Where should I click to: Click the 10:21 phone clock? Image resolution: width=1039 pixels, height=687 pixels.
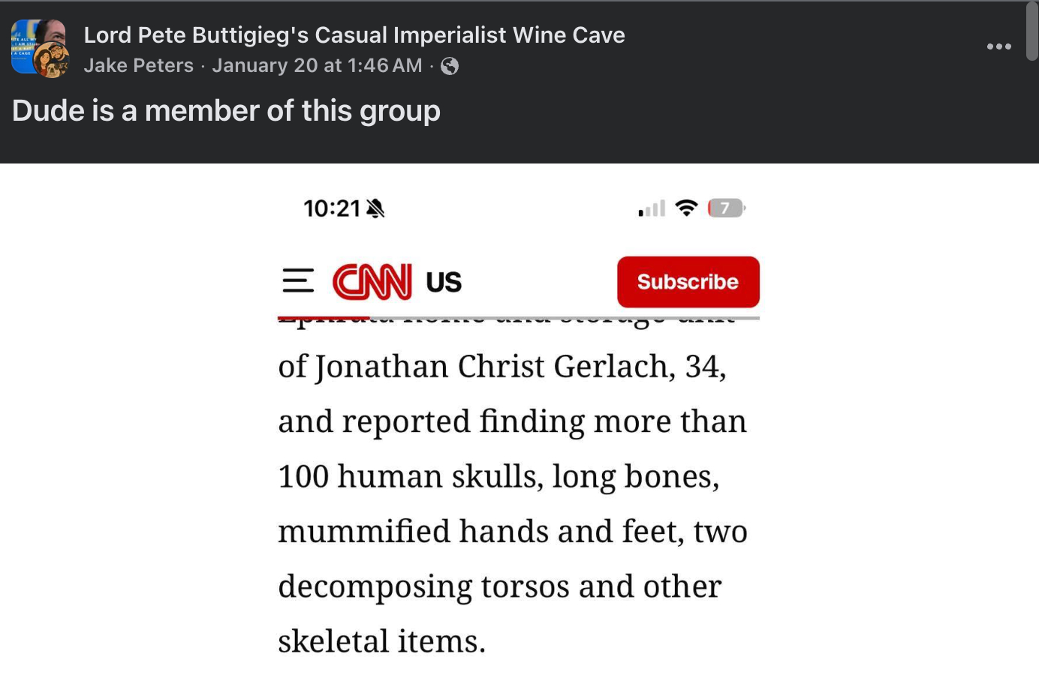click(x=332, y=208)
